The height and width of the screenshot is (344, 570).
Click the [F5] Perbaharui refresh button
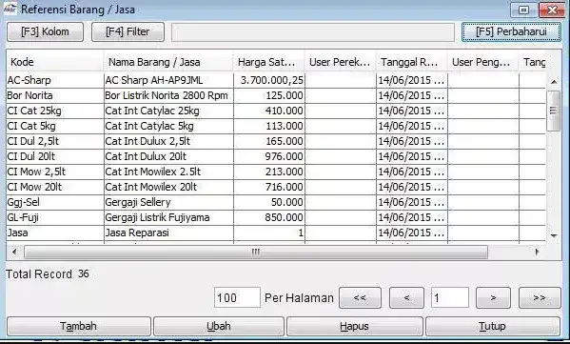511,31
